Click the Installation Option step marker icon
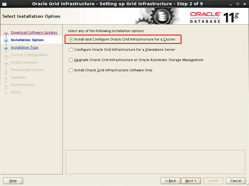 [6, 40]
